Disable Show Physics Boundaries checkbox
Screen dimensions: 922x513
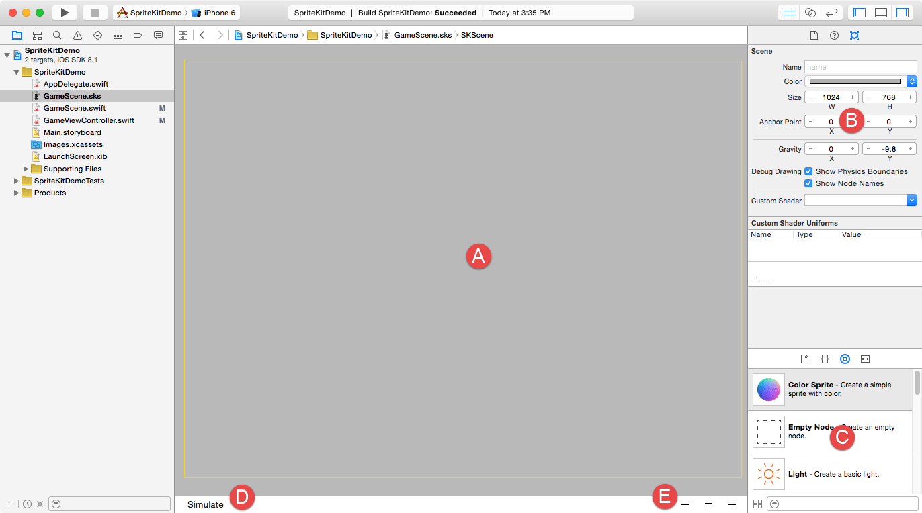point(809,171)
